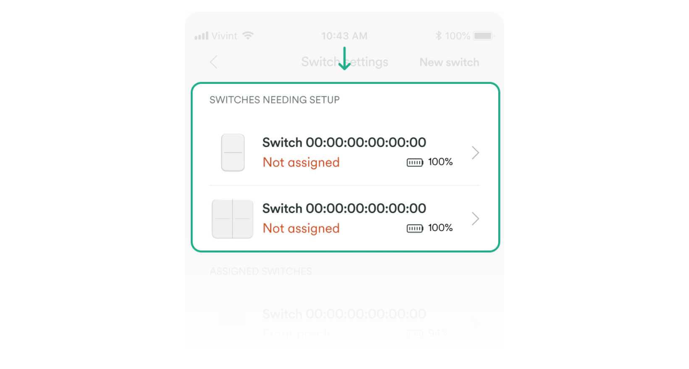
Task: Tap the single-rocker switch MAC address title
Action: [x=344, y=143]
